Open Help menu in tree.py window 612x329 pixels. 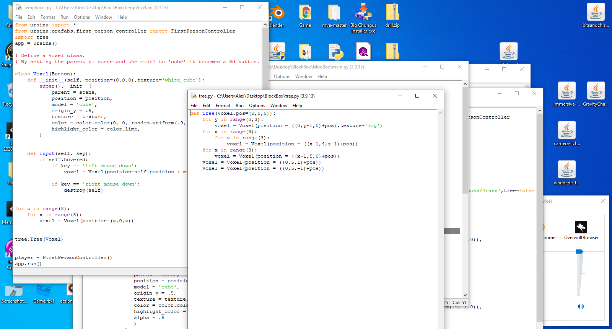point(297,106)
